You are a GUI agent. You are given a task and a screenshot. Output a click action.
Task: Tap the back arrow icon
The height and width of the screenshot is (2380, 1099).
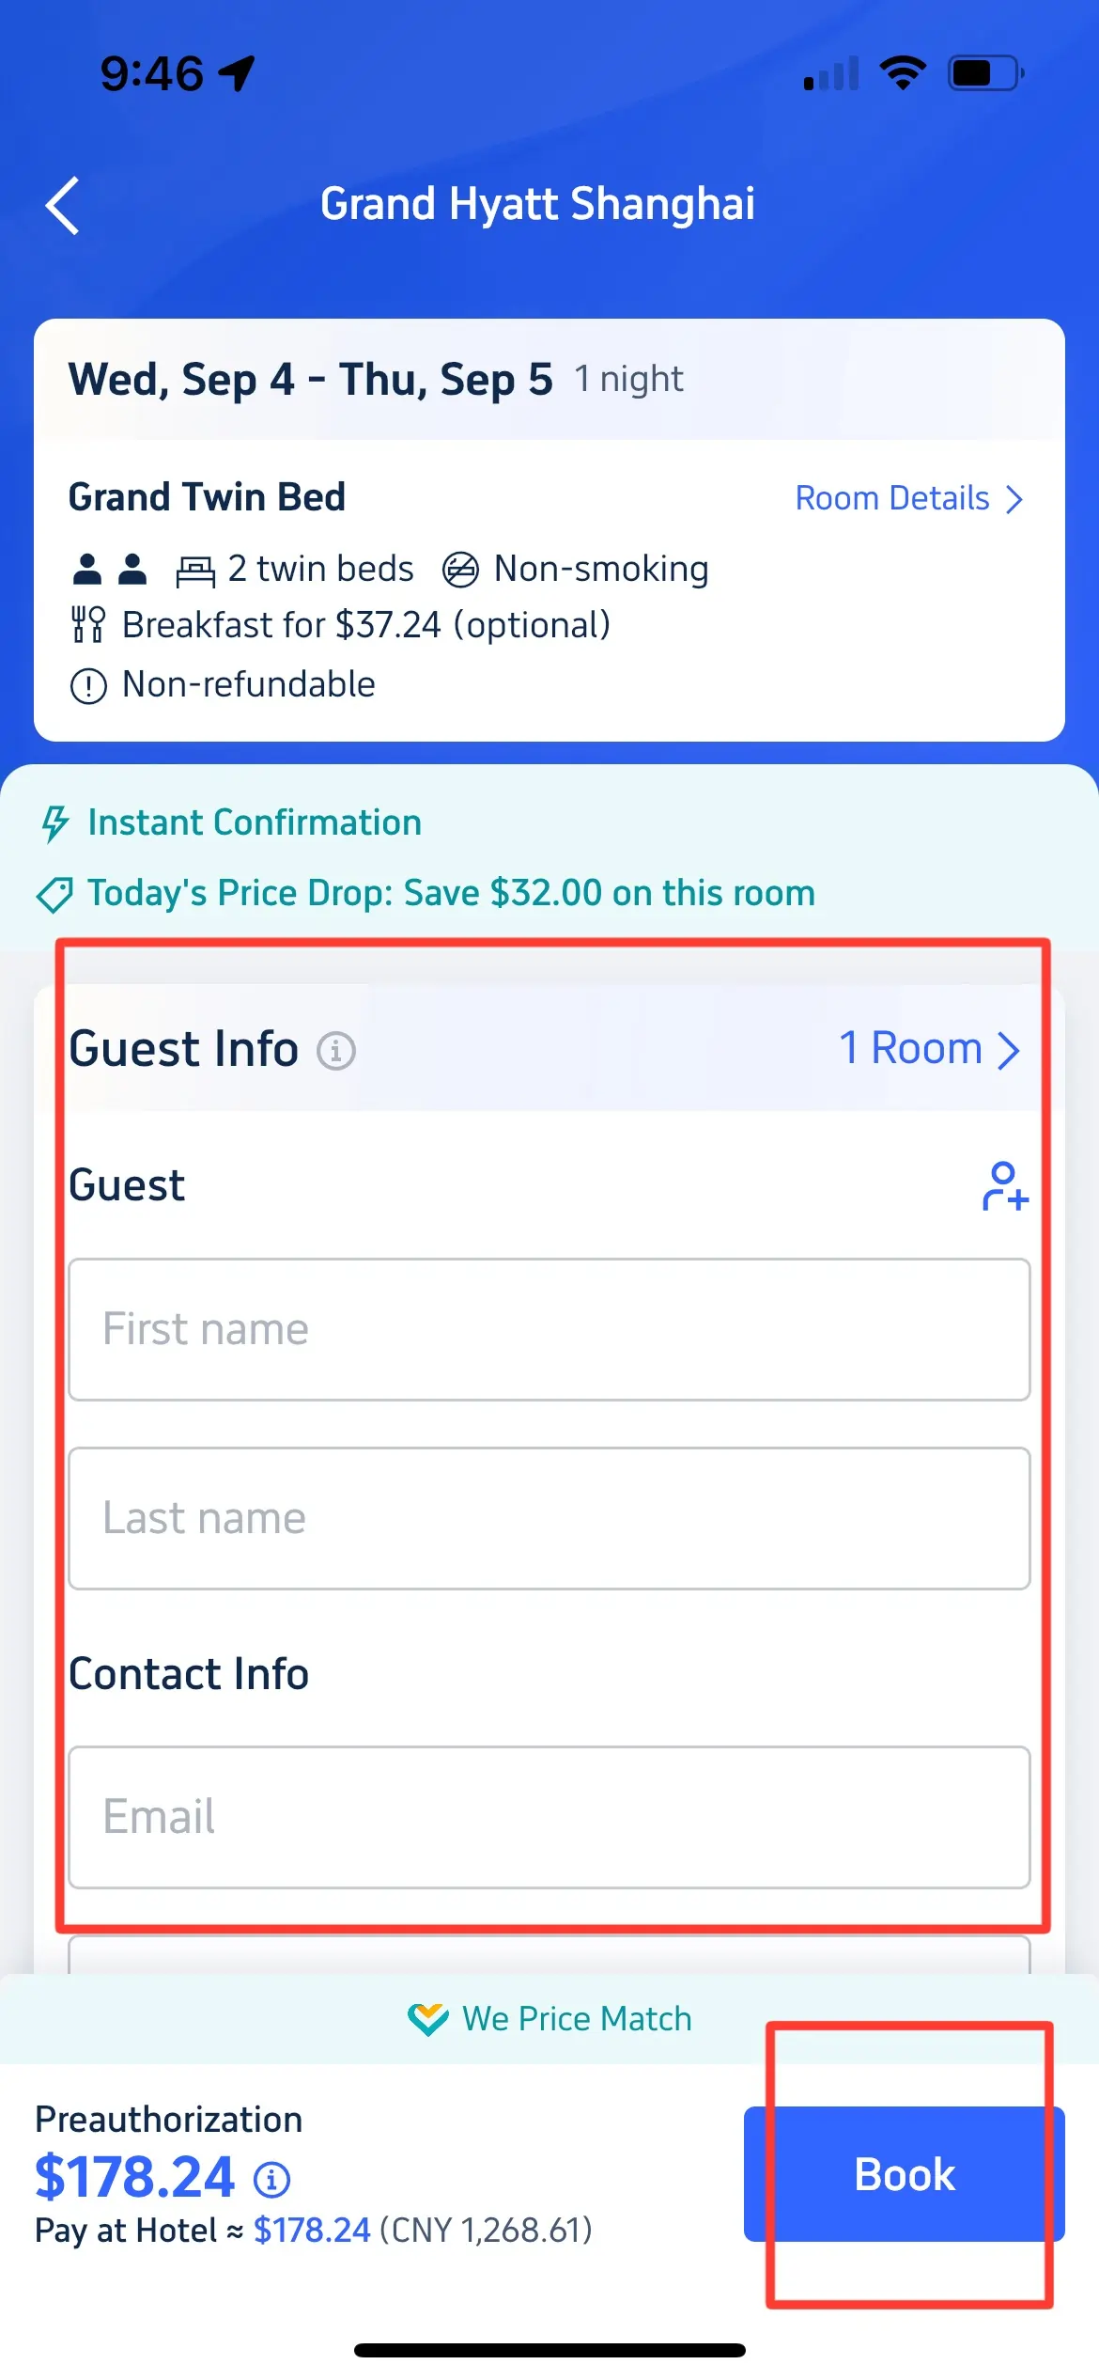coord(63,205)
